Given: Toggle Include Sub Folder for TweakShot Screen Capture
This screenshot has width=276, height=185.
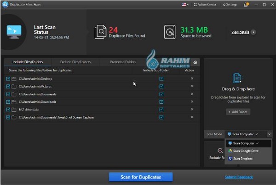Looking at the screenshot, I should (161, 117).
